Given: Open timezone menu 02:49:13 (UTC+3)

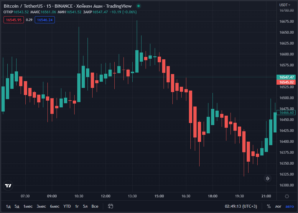Looking at the screenshot, I should [241, 206].
